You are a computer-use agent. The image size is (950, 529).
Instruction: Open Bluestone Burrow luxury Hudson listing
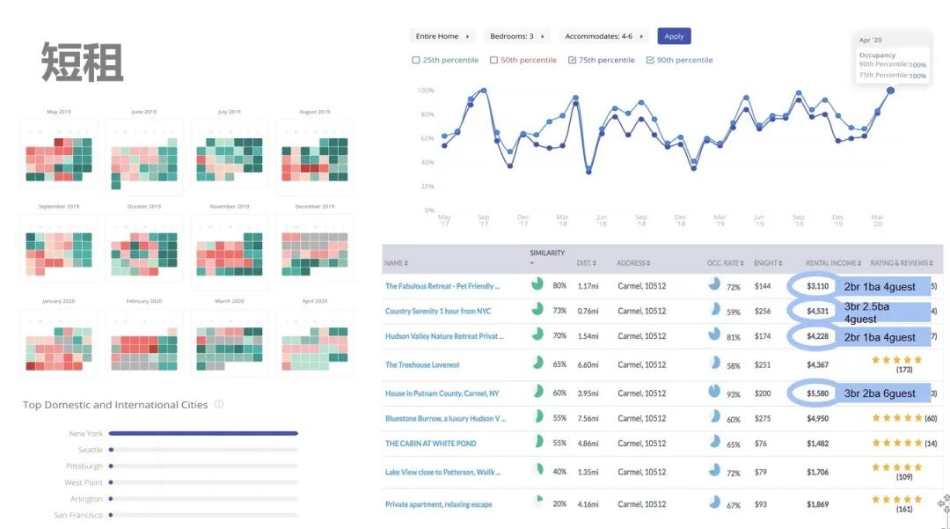click(x=445, y=418)
